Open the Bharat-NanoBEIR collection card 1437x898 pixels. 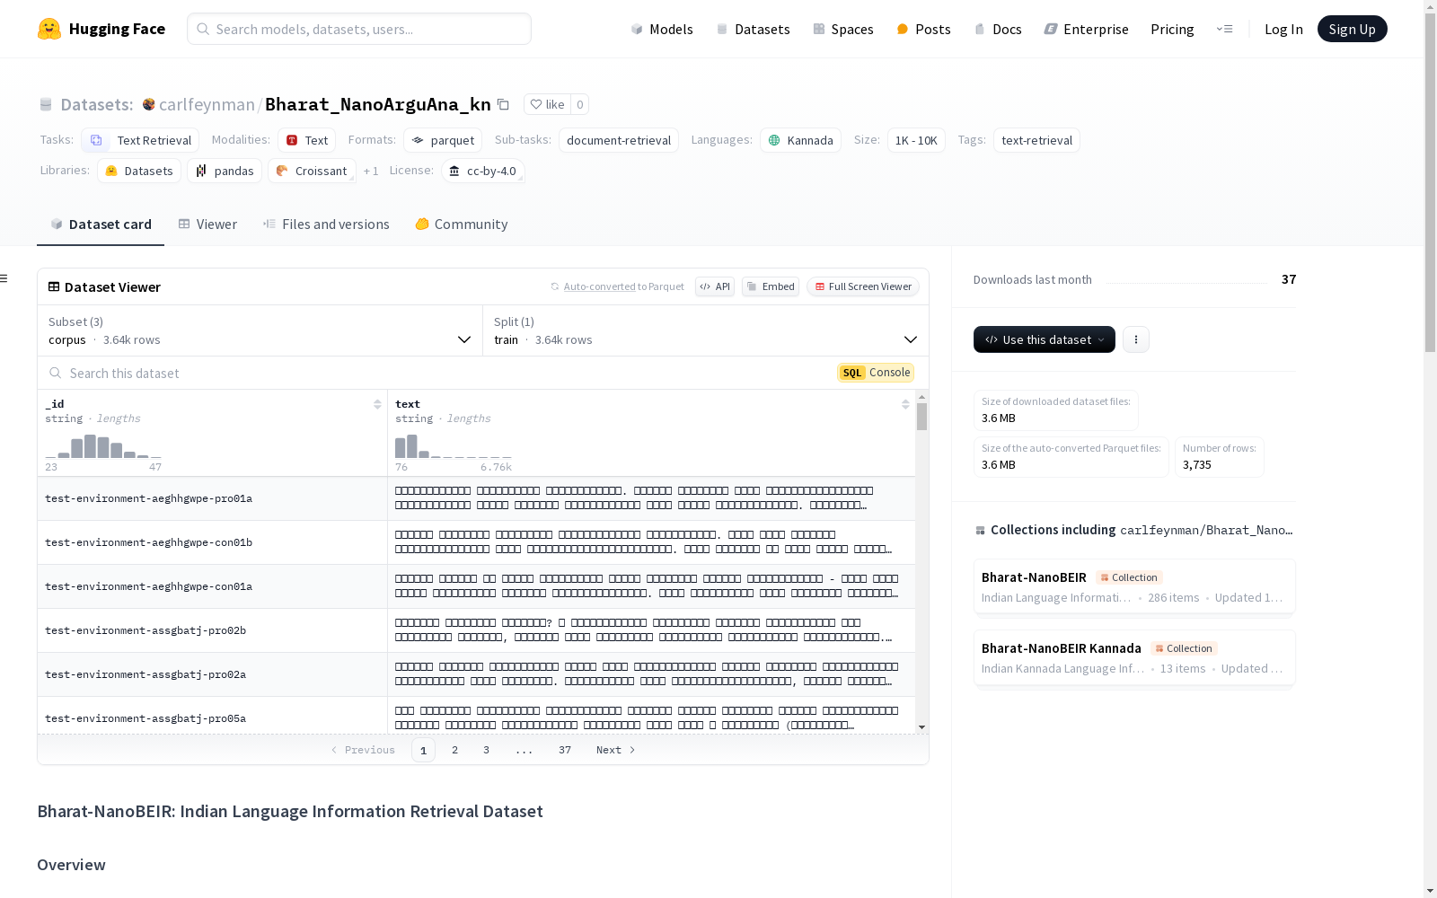pyautogui.click(x=1134, y=586)
